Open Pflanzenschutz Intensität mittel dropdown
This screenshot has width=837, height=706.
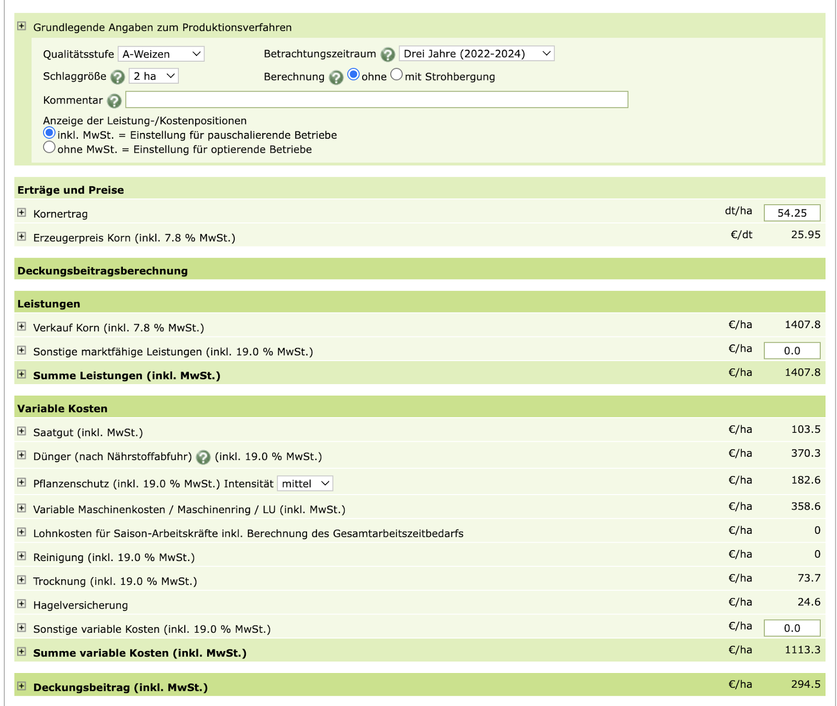pyautogui.click(x=304, y=484)
